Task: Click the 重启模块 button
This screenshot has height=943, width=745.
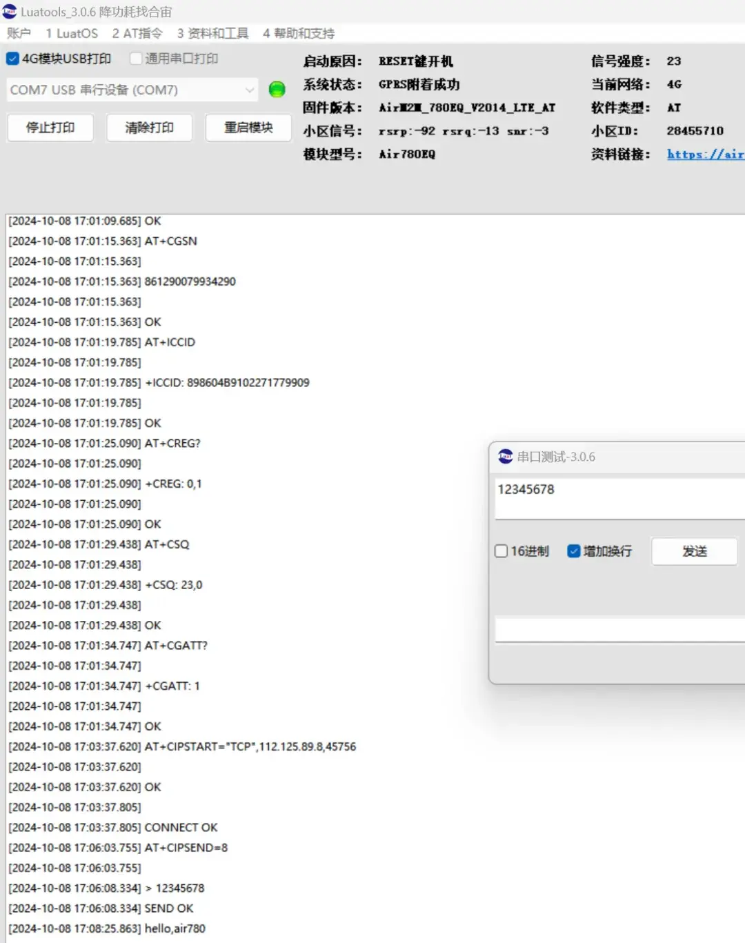Action: 248,128
